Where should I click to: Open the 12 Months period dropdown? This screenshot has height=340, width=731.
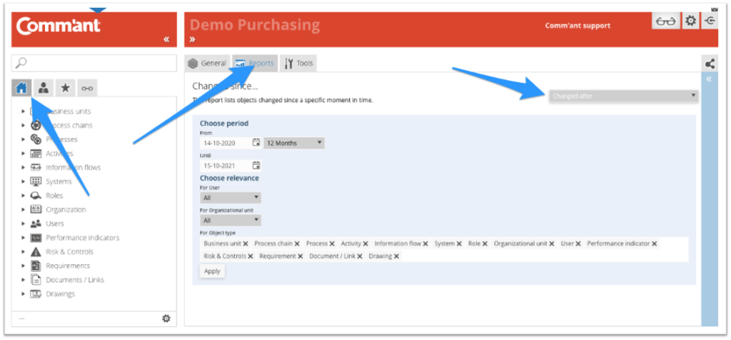[x=293, y=143]
